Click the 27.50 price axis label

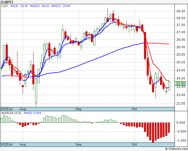pos(181,25)
